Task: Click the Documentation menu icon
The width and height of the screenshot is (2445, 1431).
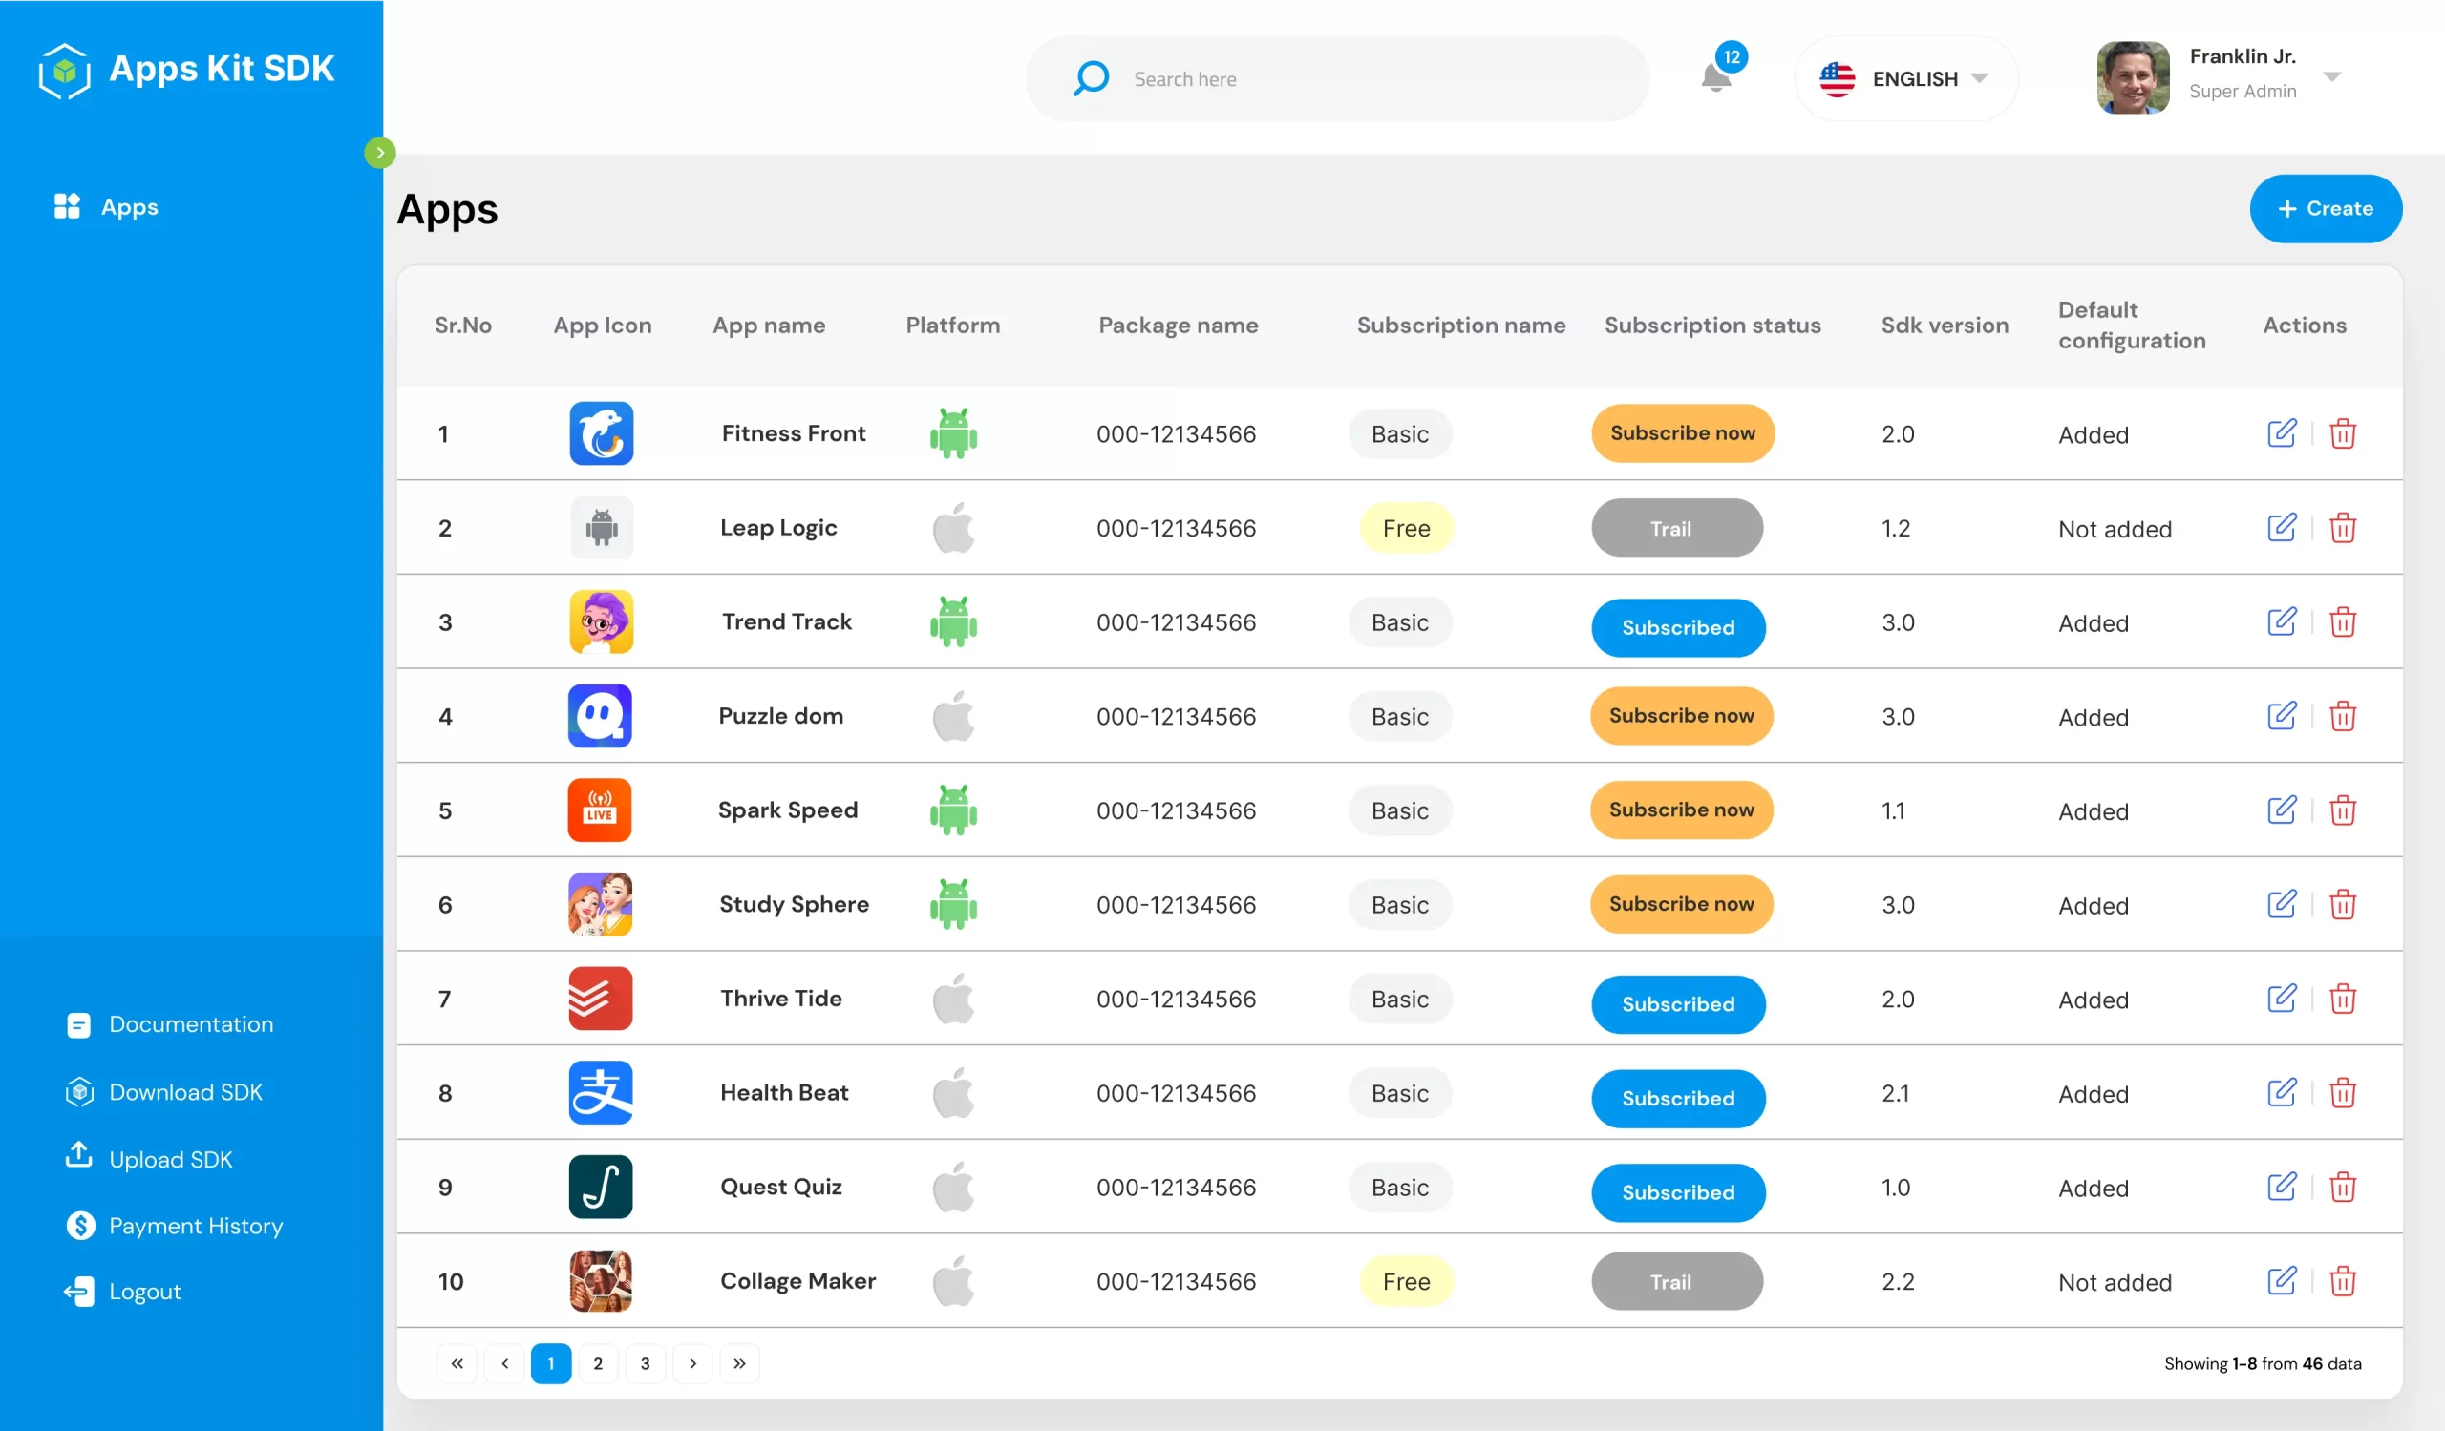Action: [x=78, y=1023]
